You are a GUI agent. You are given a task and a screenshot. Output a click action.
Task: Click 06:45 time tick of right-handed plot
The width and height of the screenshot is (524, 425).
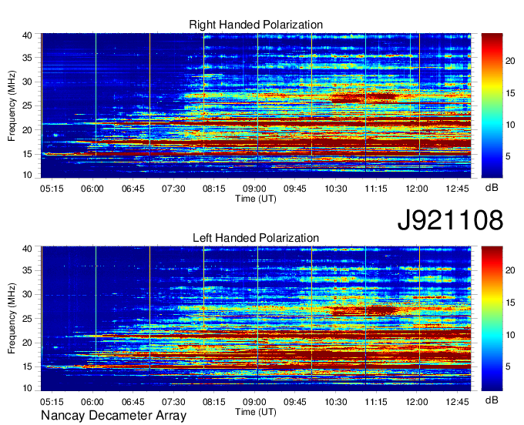(133, 189)
